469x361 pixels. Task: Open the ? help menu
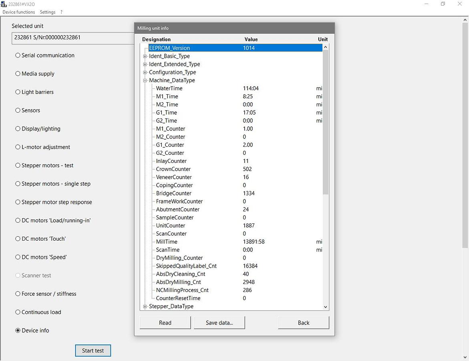[61, 12]
